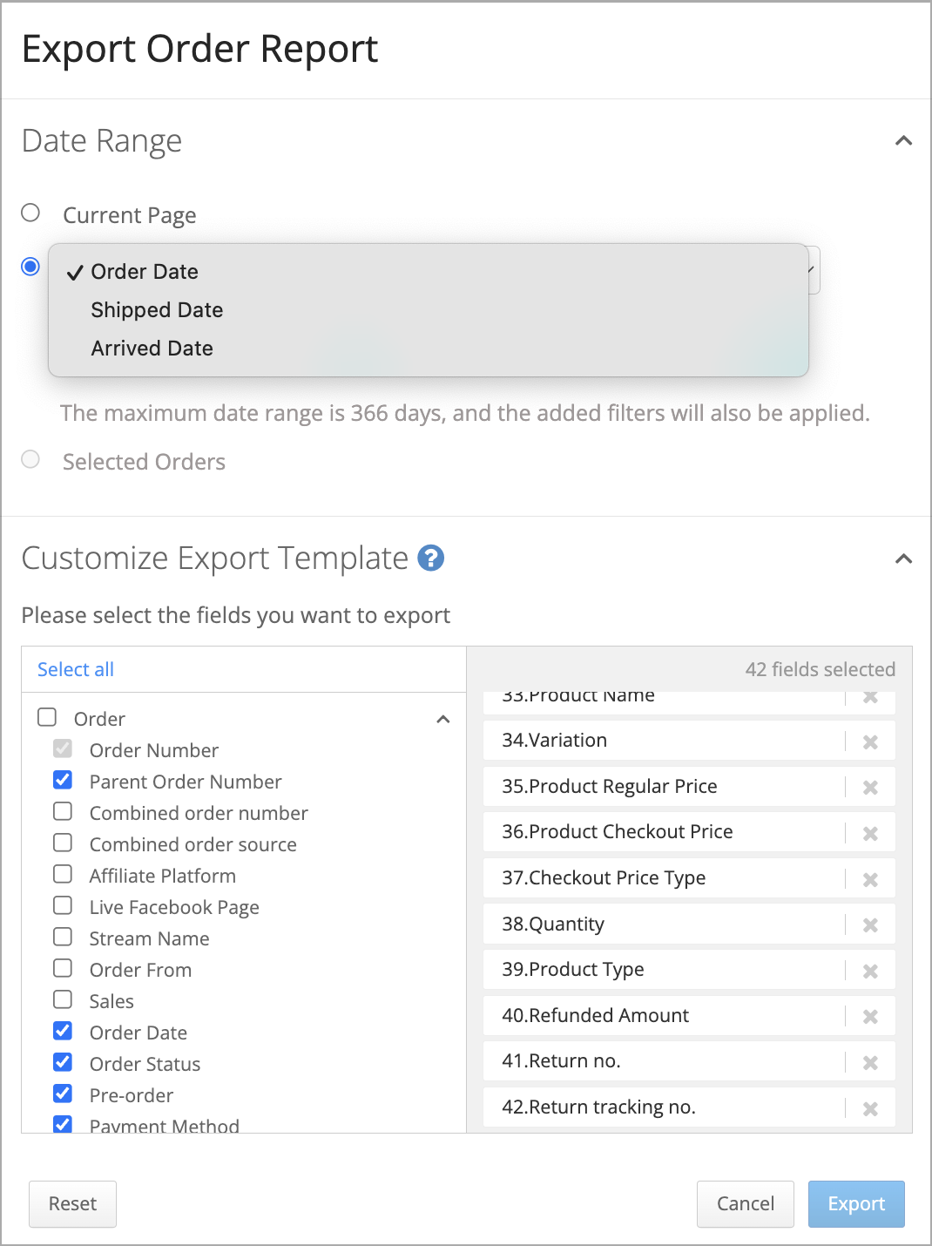This screenshot has width=932, height=1246.
Task: Uncheck the "Parent Order Number" field
Action: point(62,779)
